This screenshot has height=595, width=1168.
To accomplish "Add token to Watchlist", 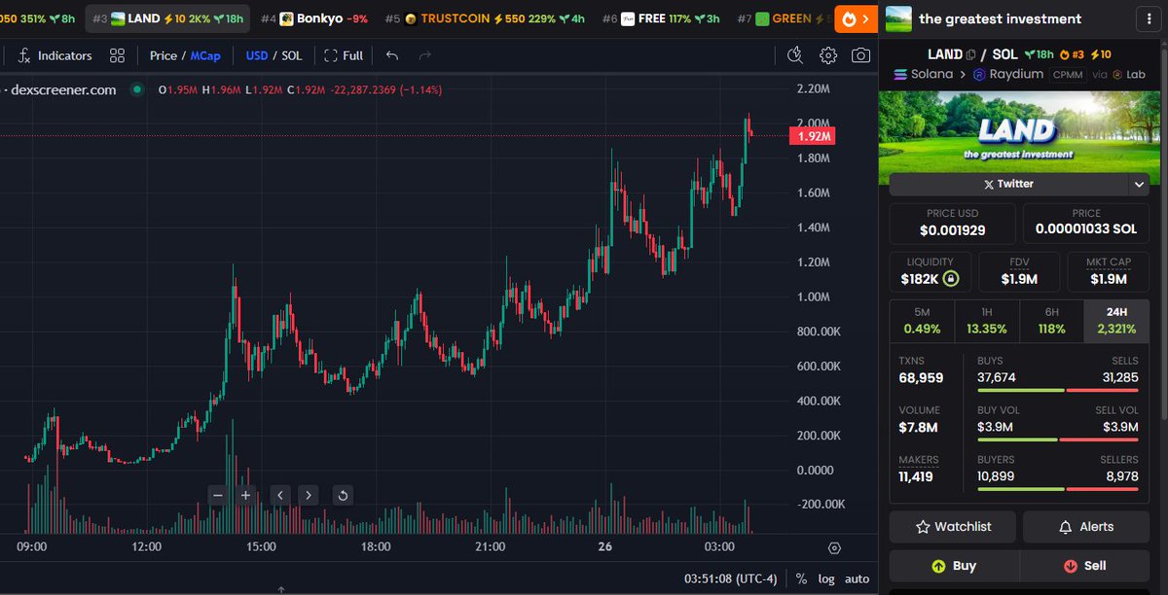I will click(953, 527).
